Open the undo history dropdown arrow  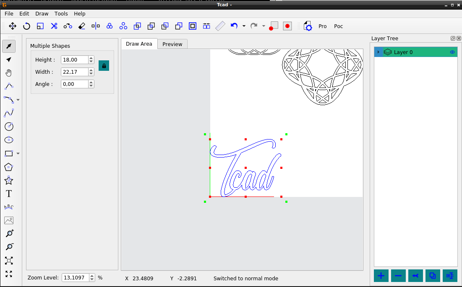point(244,26)
